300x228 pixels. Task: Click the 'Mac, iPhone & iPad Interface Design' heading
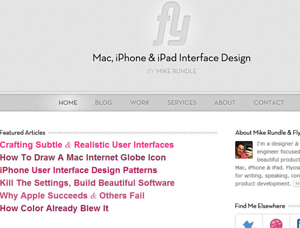click(172, 58)
